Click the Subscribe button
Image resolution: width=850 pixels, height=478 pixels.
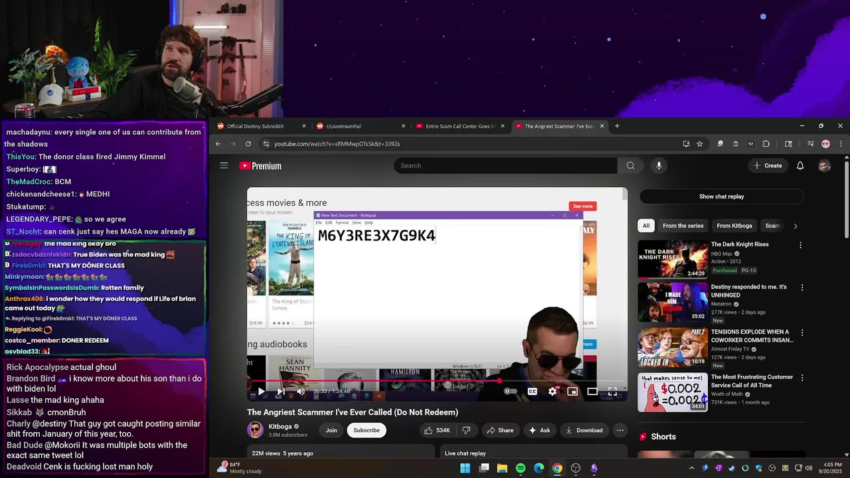coord(367,430)
